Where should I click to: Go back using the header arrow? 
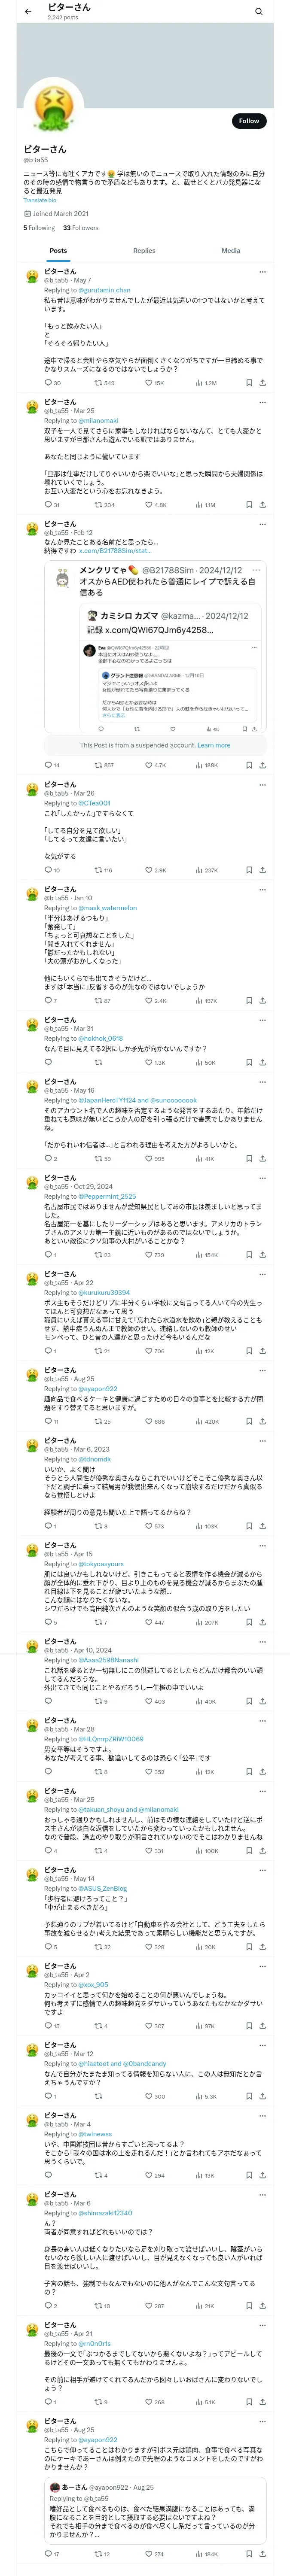coord(28,12)
